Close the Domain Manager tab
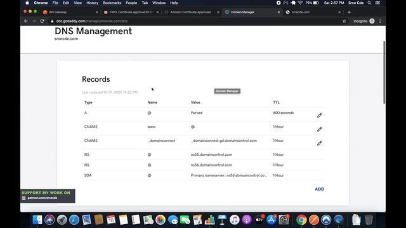 click(x=278, y=12)
